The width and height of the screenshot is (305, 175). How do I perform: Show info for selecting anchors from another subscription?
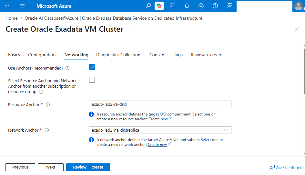pos(41,92)
